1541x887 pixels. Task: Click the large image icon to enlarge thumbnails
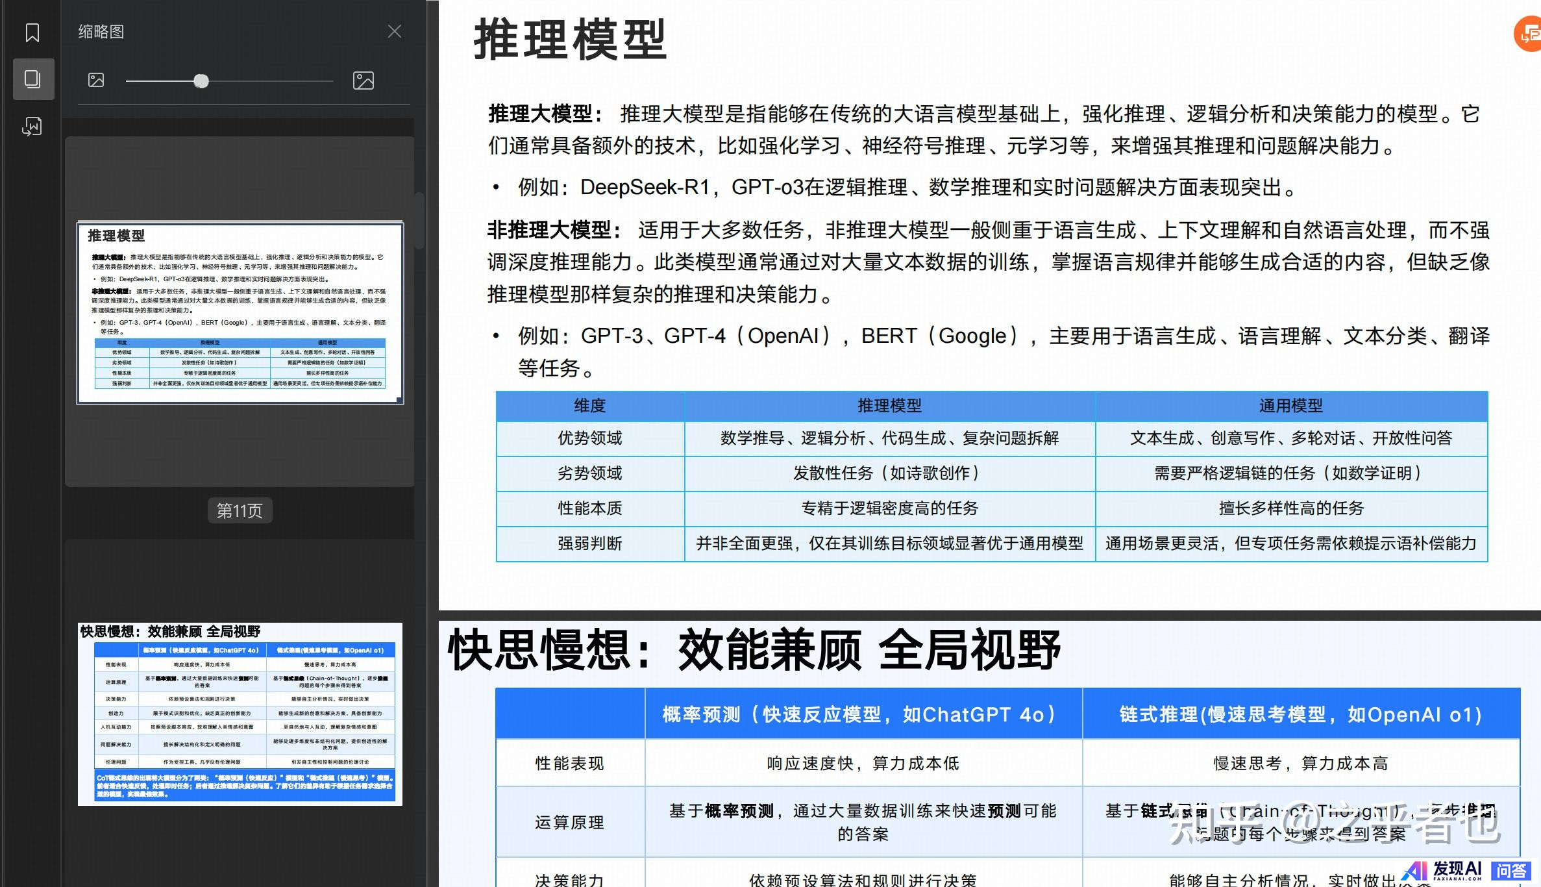click(363, 81)
